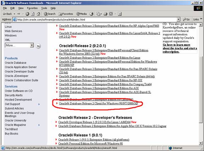Screen dimensions: 204x151
Task: Click the Edit page toolbar icon
Action: (x=111, y=14)
